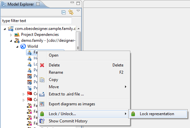
Task: Click the green padlock Lock/Unlock icon
Action: click(x=42, y=114)
